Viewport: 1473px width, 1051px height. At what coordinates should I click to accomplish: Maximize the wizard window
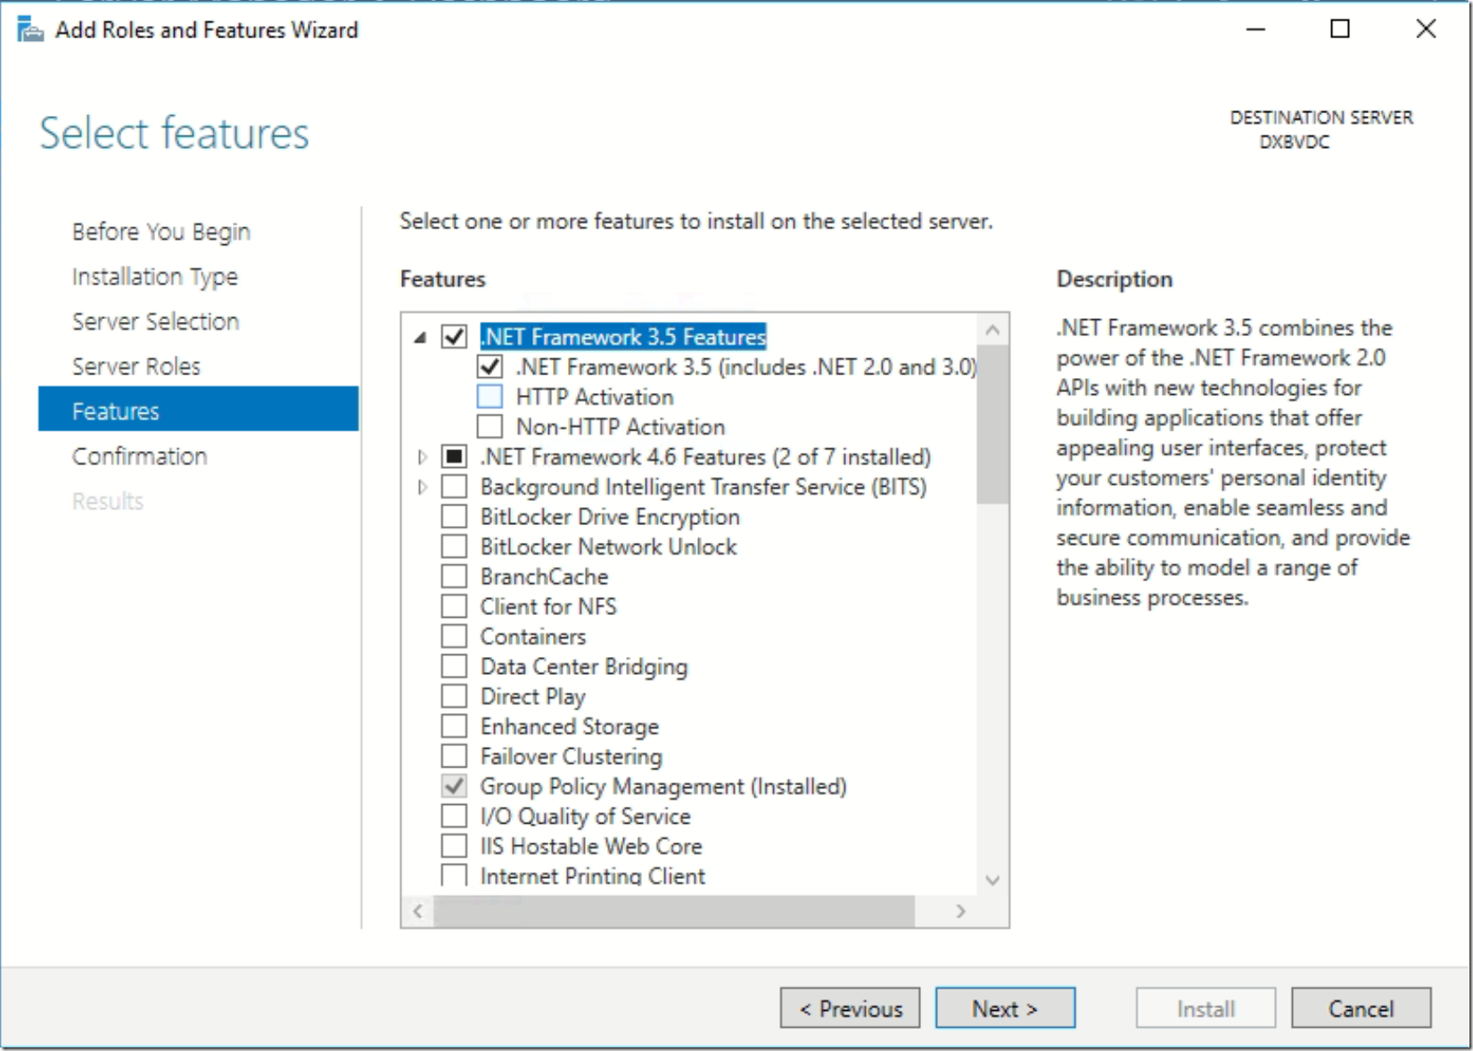coord(1339,29)
